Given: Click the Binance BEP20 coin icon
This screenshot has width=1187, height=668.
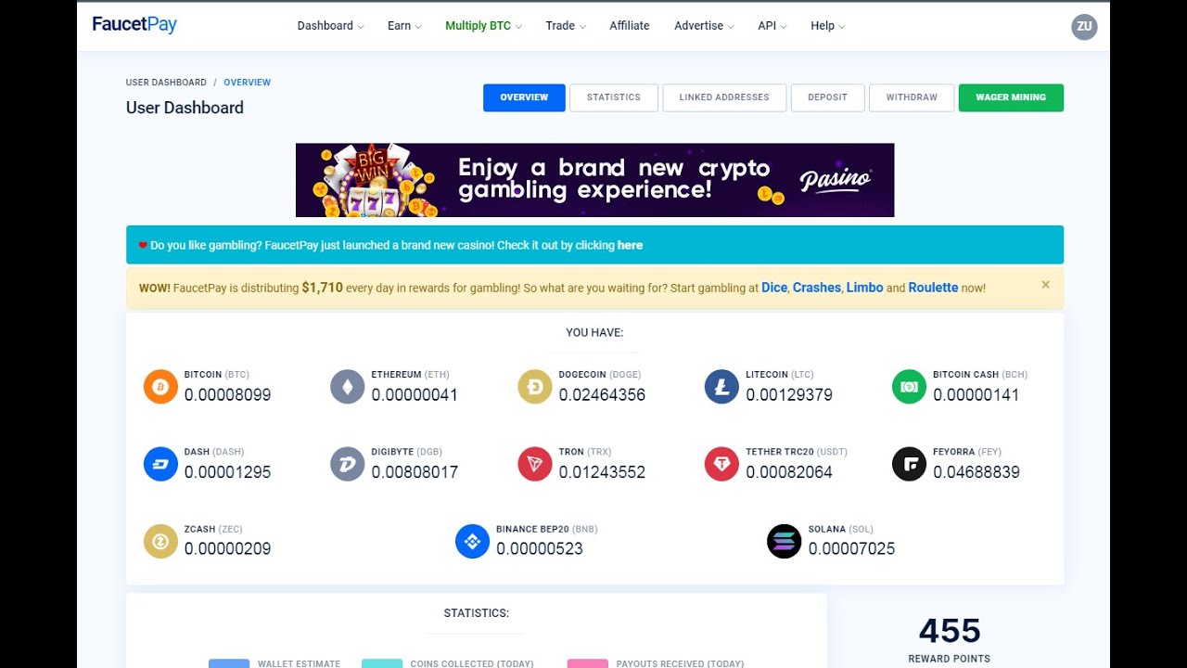Looking at the screenshot, I should (472, 541).
